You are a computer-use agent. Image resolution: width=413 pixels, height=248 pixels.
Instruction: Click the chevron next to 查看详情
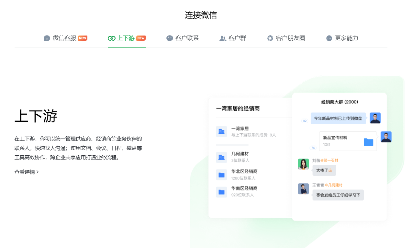point(38,172)
